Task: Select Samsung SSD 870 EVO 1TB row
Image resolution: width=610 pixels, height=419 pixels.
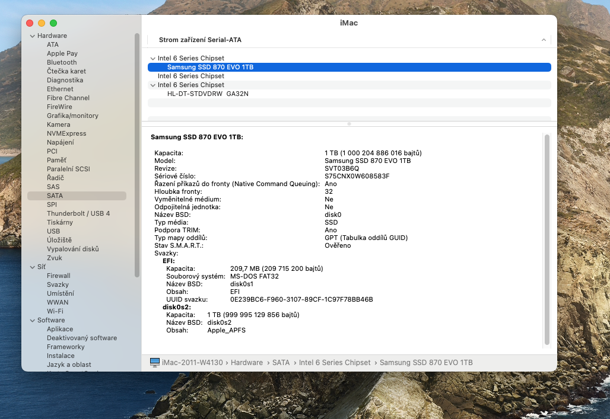Action: pyautogui.click(x=210, y=67)
